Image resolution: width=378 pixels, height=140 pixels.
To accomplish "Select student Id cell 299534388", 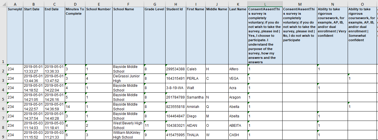I will 176,69.
